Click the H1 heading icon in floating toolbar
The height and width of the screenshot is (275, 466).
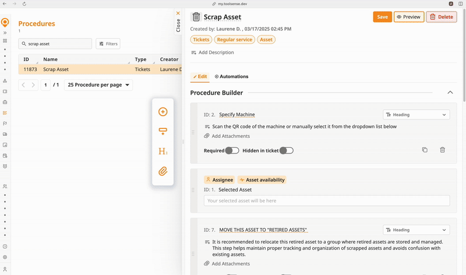click(x=163, y=152)
